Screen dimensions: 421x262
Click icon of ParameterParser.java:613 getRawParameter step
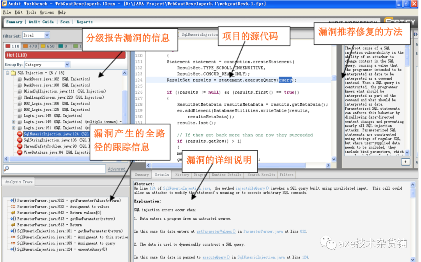13,218
